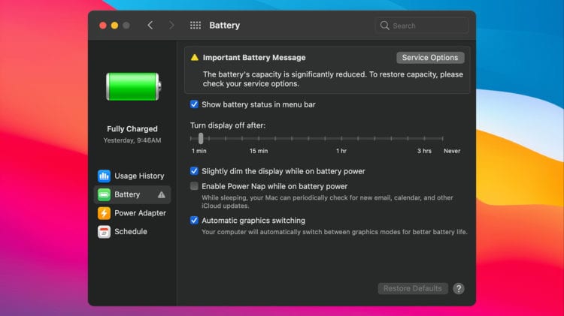The image size is (564, 316).
Task: Switch to the Power Adapter pane
Action: 141,213
